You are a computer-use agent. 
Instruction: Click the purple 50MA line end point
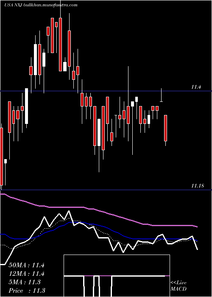pyautogui.click(x=197, y=227)
